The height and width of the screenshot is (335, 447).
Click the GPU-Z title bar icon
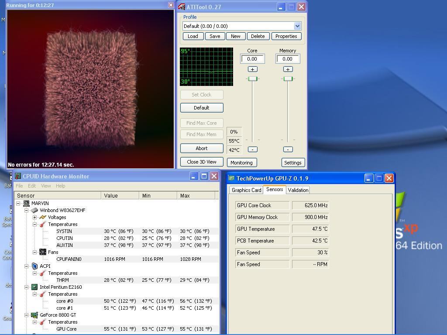231,178
